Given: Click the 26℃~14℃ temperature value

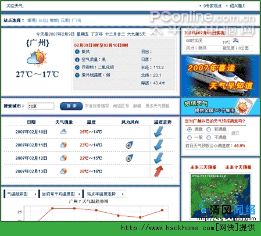Looking at the screenshot, I should (x=91, y=132).
